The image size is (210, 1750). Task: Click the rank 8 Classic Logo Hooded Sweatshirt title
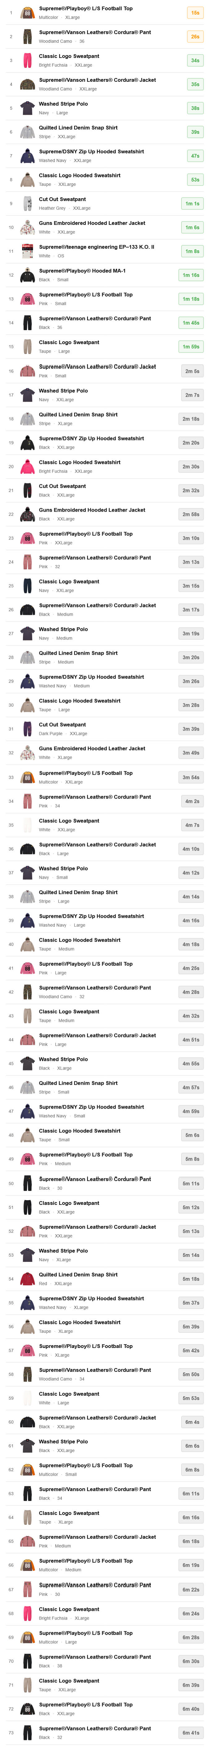pos(80,175)
